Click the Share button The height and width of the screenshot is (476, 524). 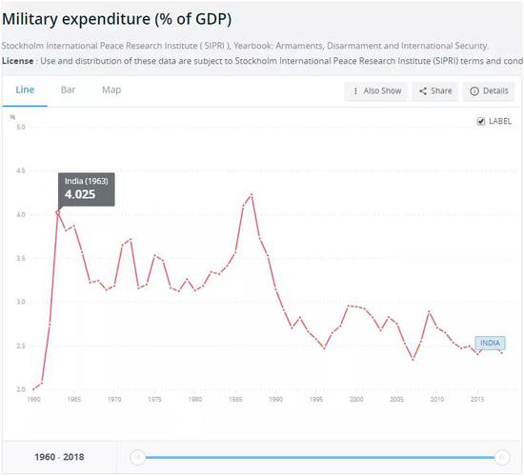tap(435, 91)
